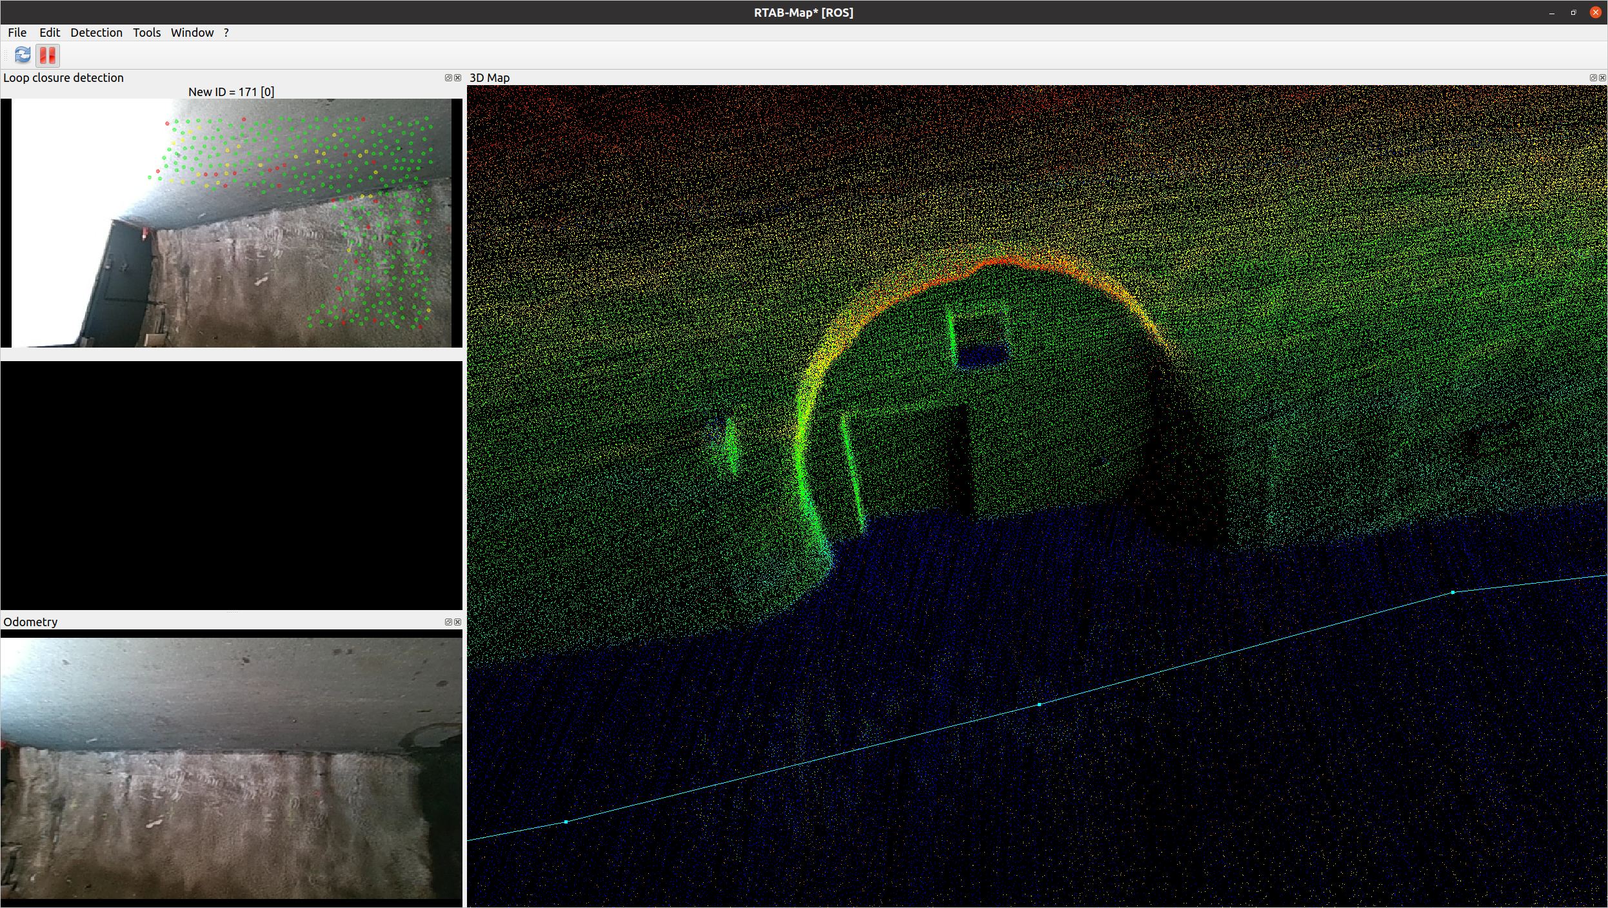1608x908 pixels.
Task: Float the Odometry dock panel
Action: tap(448, 622)
